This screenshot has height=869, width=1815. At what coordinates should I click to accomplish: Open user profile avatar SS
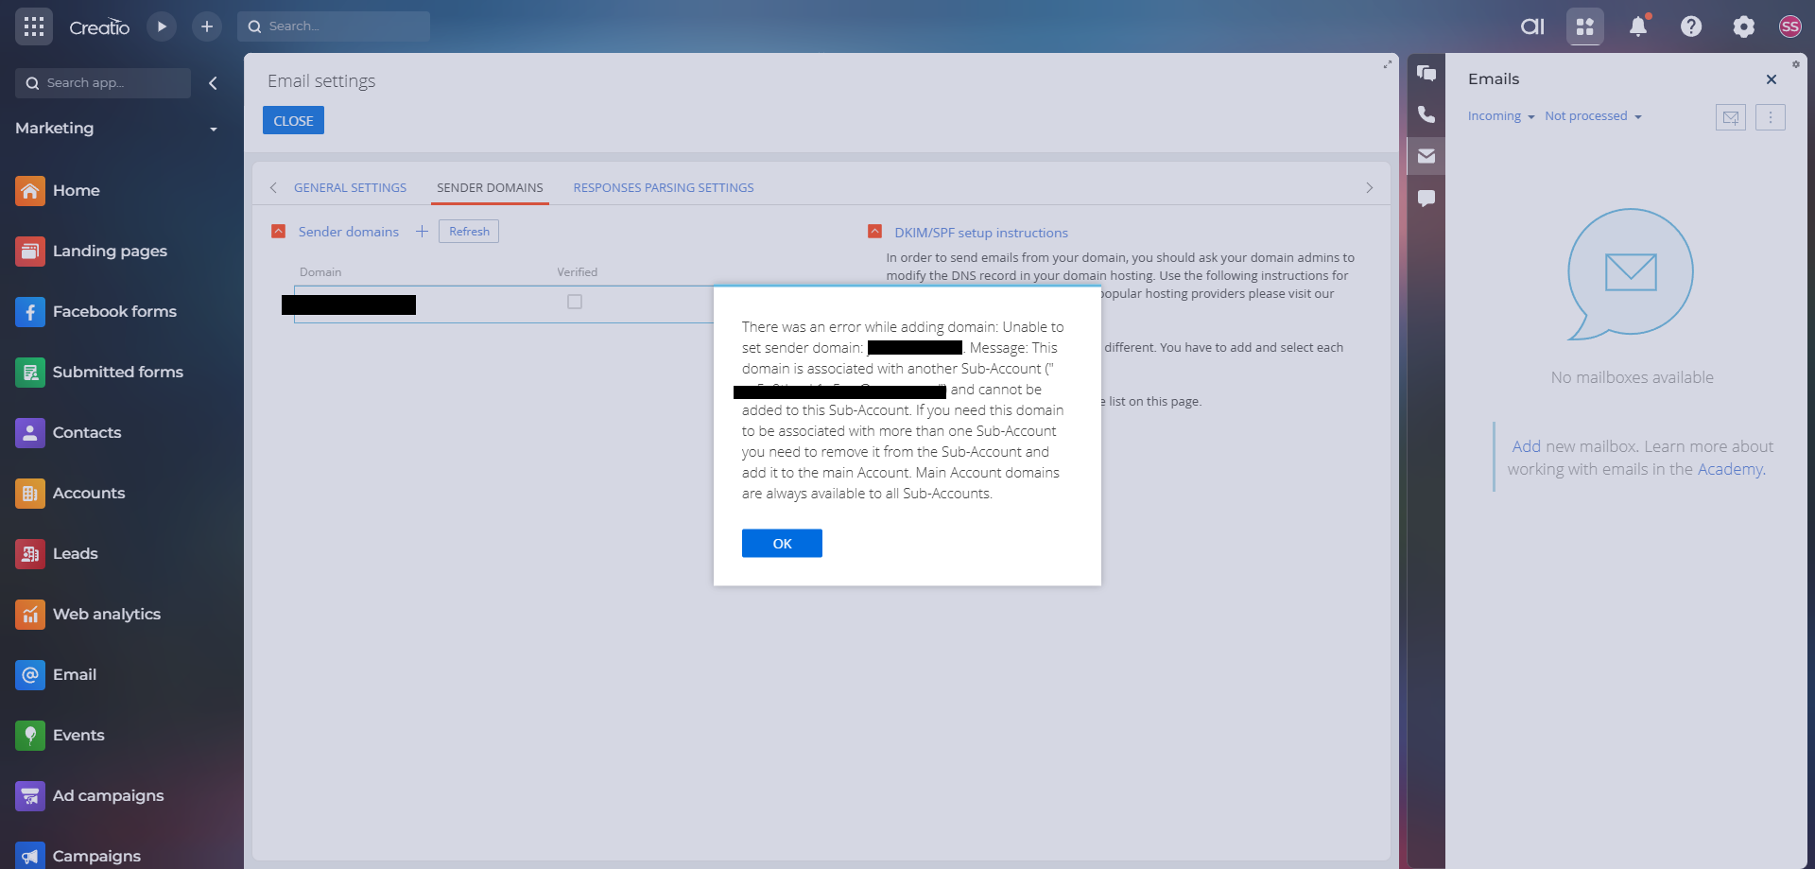1789,26
